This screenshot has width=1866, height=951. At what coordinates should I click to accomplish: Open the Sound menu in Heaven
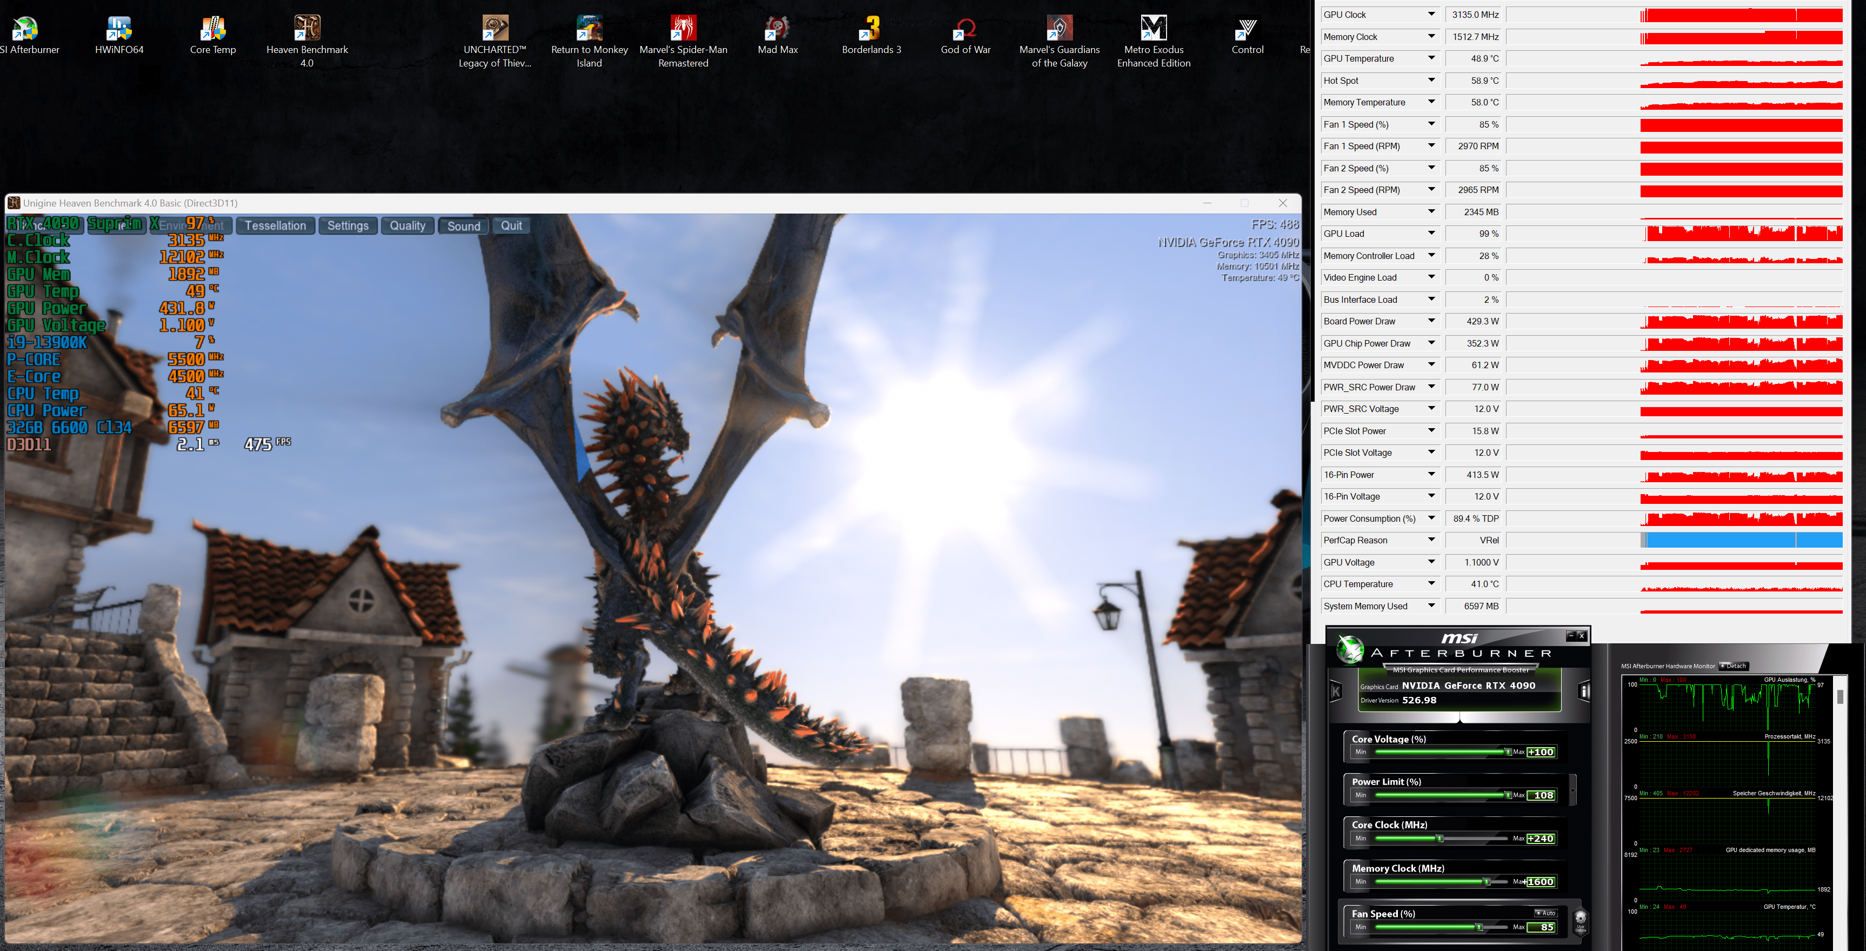coord(464,226)
